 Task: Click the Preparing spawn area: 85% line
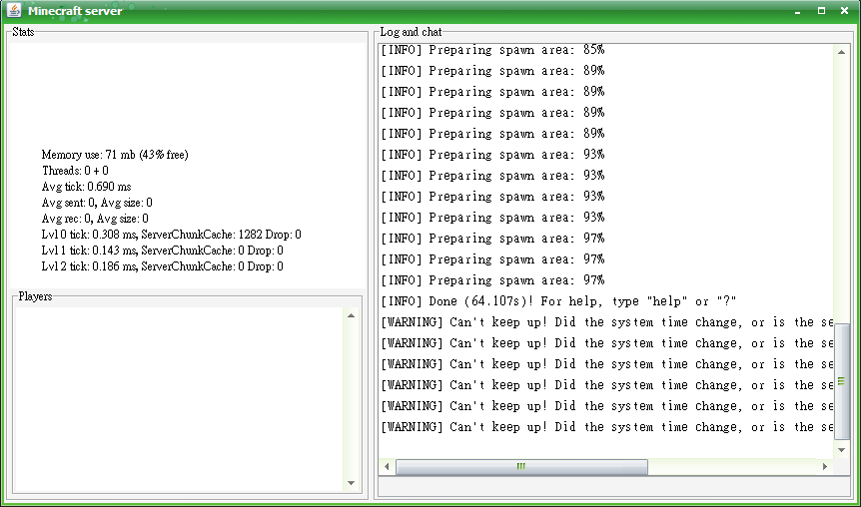[x=492, y=50]
